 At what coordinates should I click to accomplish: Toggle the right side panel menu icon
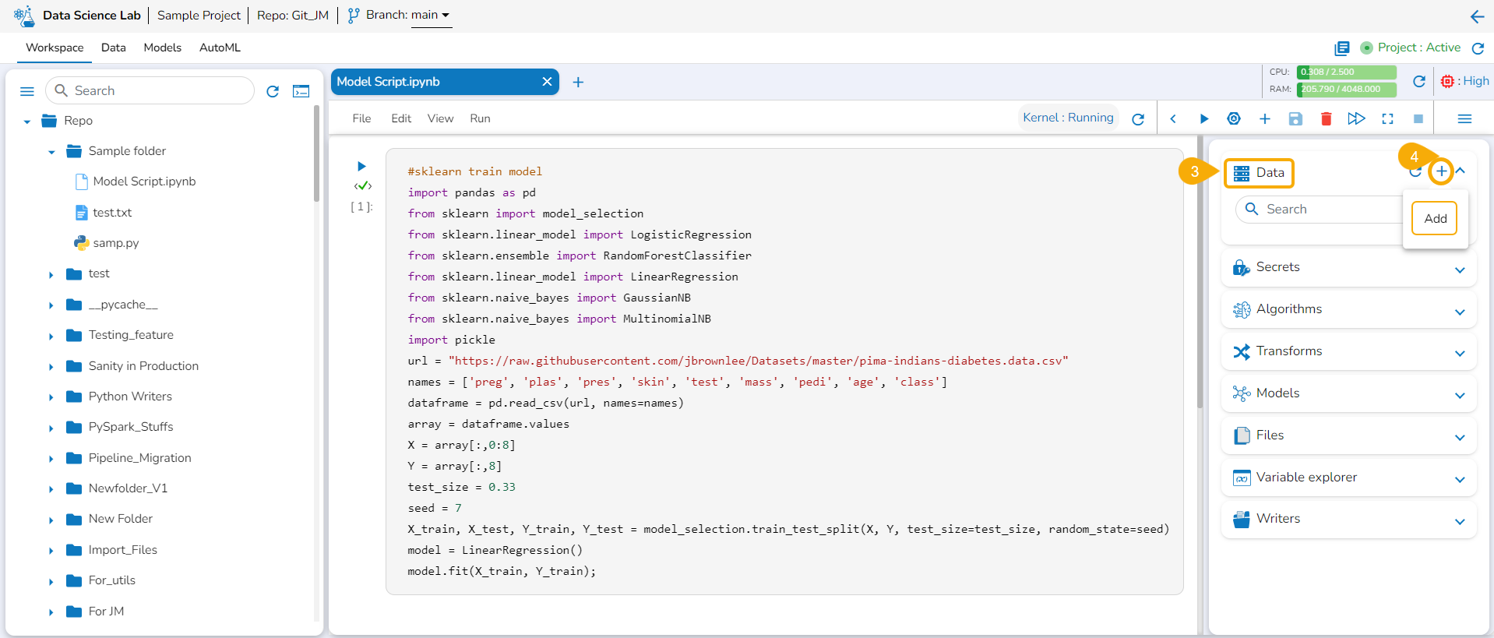point(1464,118)
